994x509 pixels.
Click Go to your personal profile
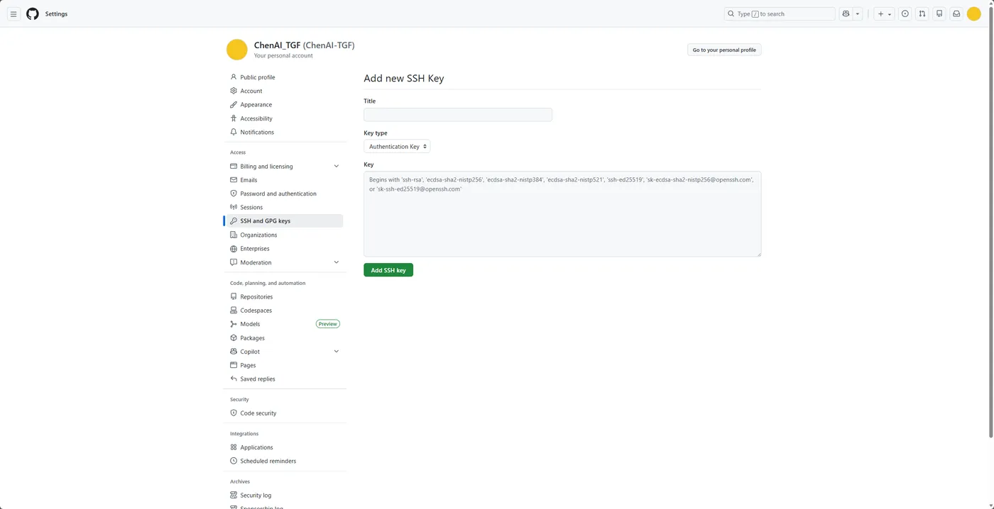pos(724,50)
